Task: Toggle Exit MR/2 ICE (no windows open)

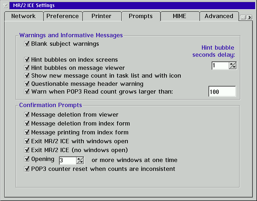Action: coord(27,150)
